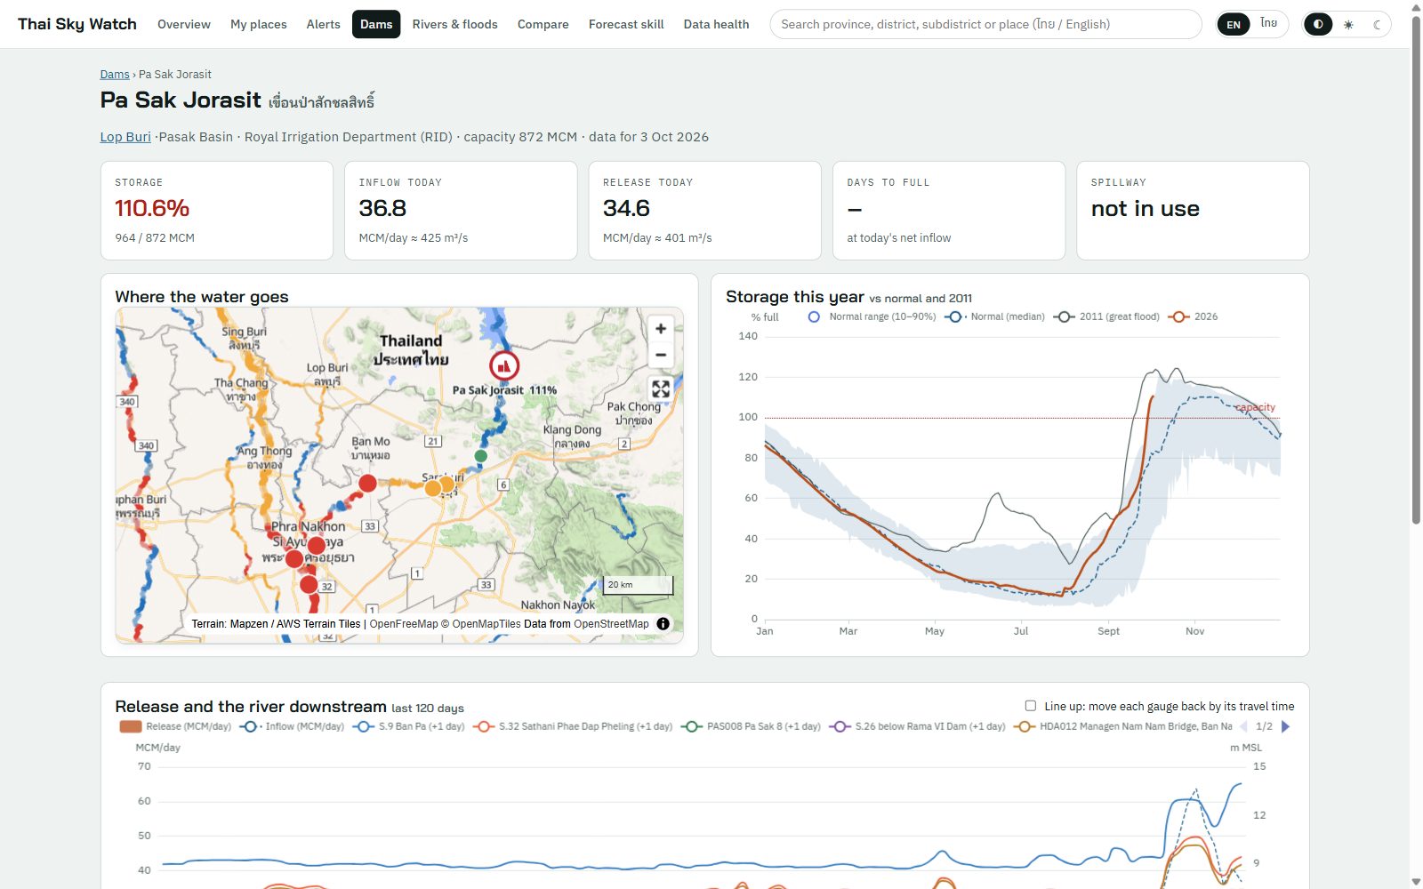Image resolution: width=1423 pixels, height=889 pixels.
Task: Open map attribution info icon
Action: coord(663,624)
